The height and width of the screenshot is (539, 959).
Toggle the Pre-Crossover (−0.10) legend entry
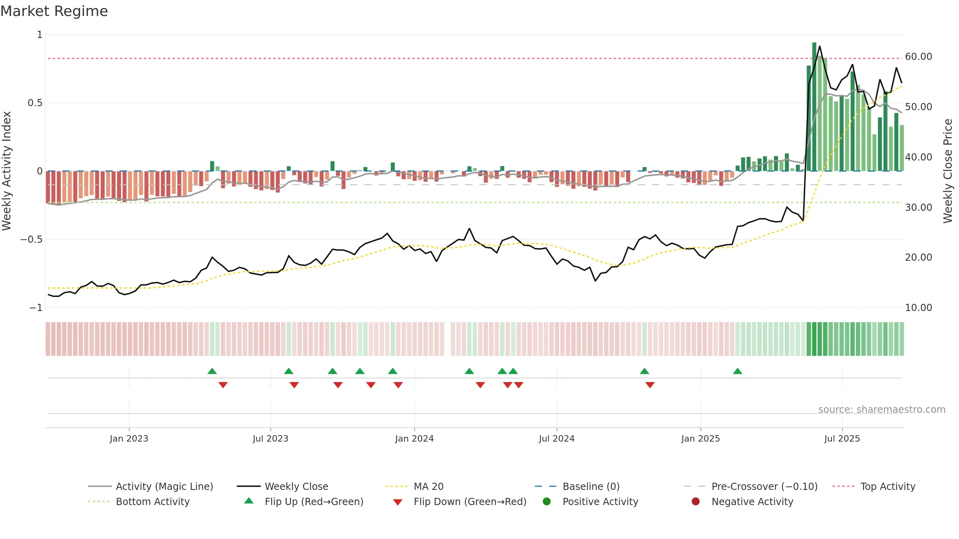click(x=750, y=486)
